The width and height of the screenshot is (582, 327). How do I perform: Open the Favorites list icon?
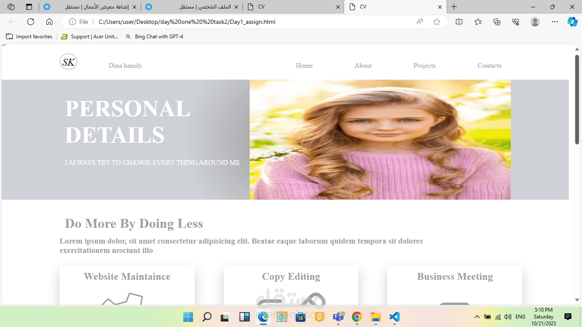pos(478,22)
